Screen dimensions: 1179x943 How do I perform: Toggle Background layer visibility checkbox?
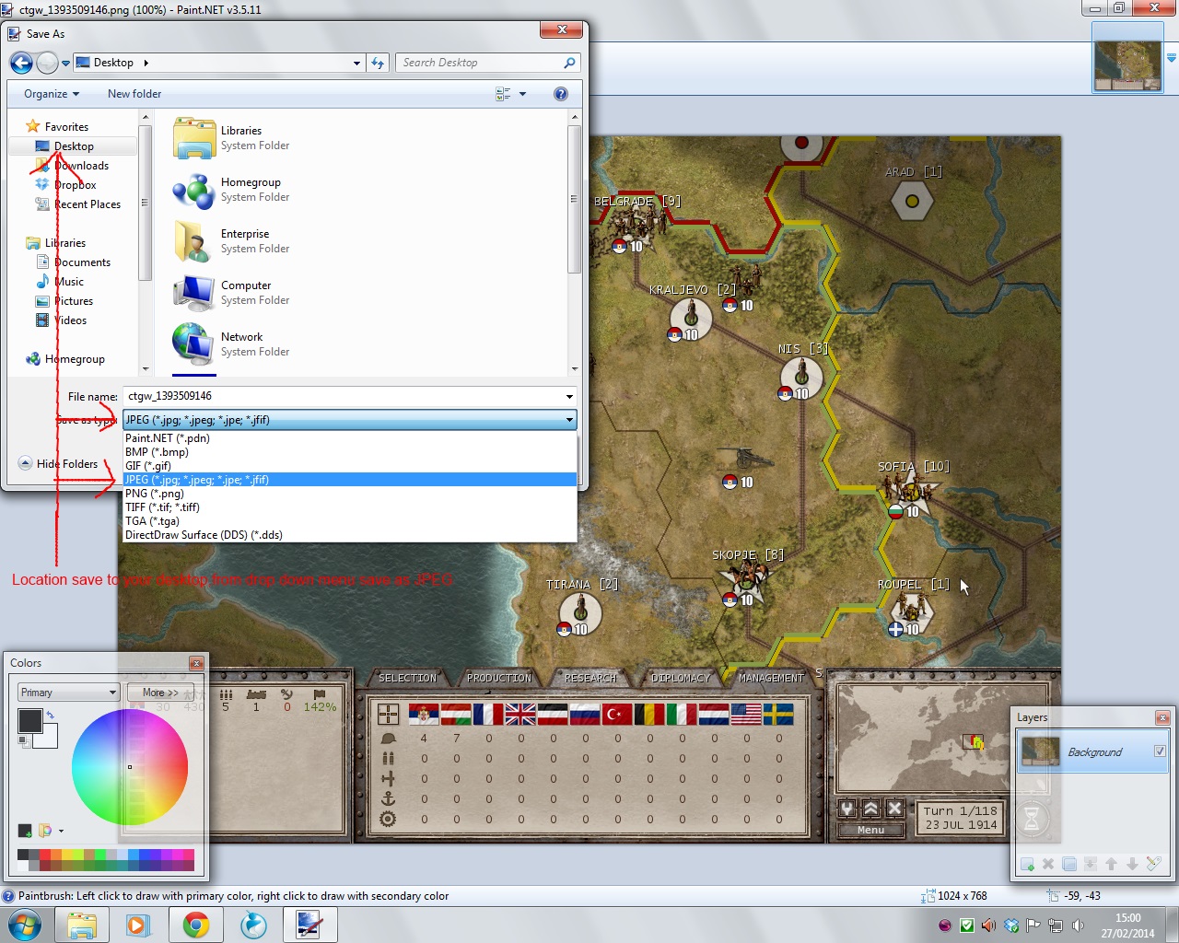pos(1160,751)
